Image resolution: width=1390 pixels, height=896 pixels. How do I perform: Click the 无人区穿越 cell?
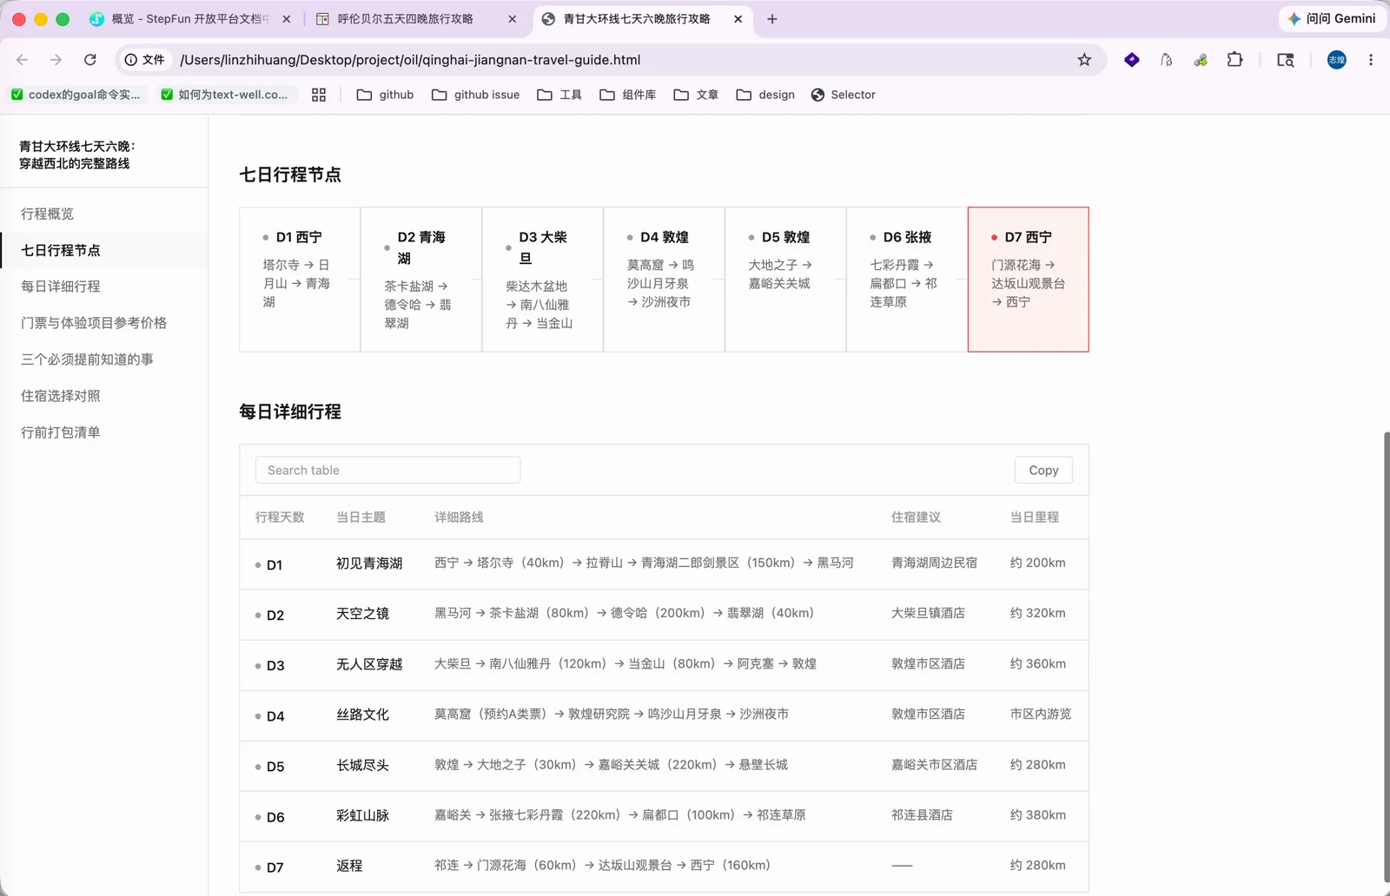coord(369,664)
